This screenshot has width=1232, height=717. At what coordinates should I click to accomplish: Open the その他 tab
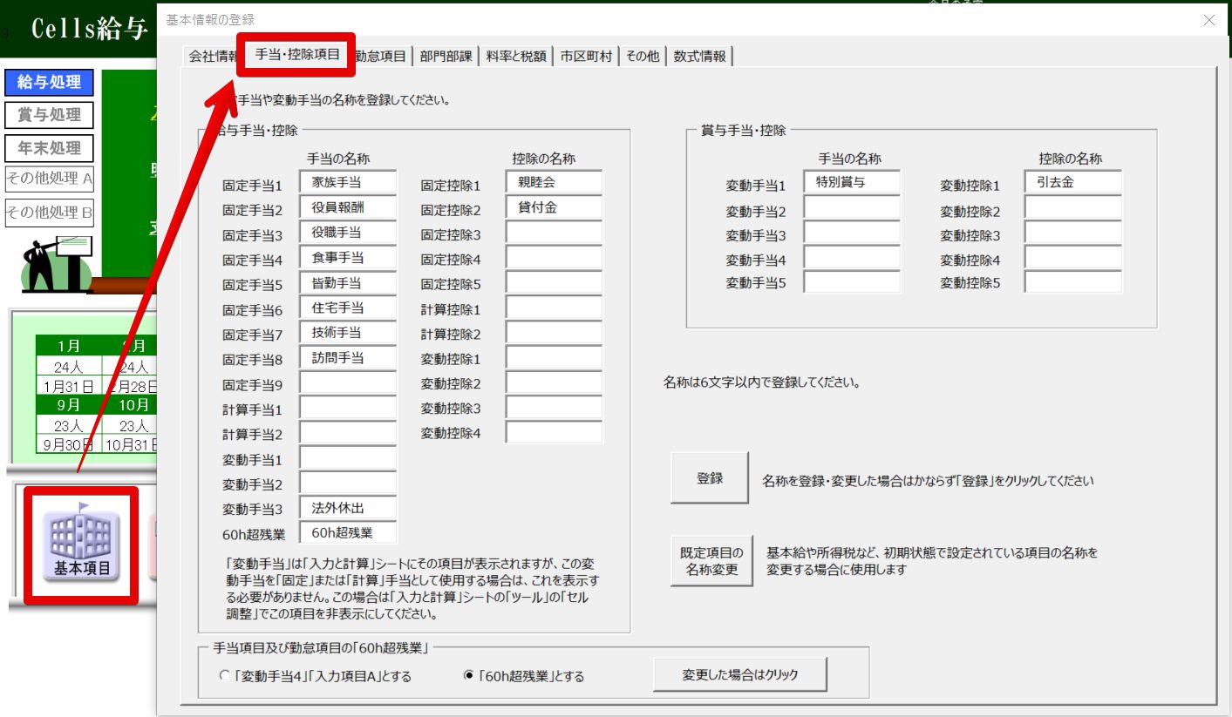tap(643, 57)
